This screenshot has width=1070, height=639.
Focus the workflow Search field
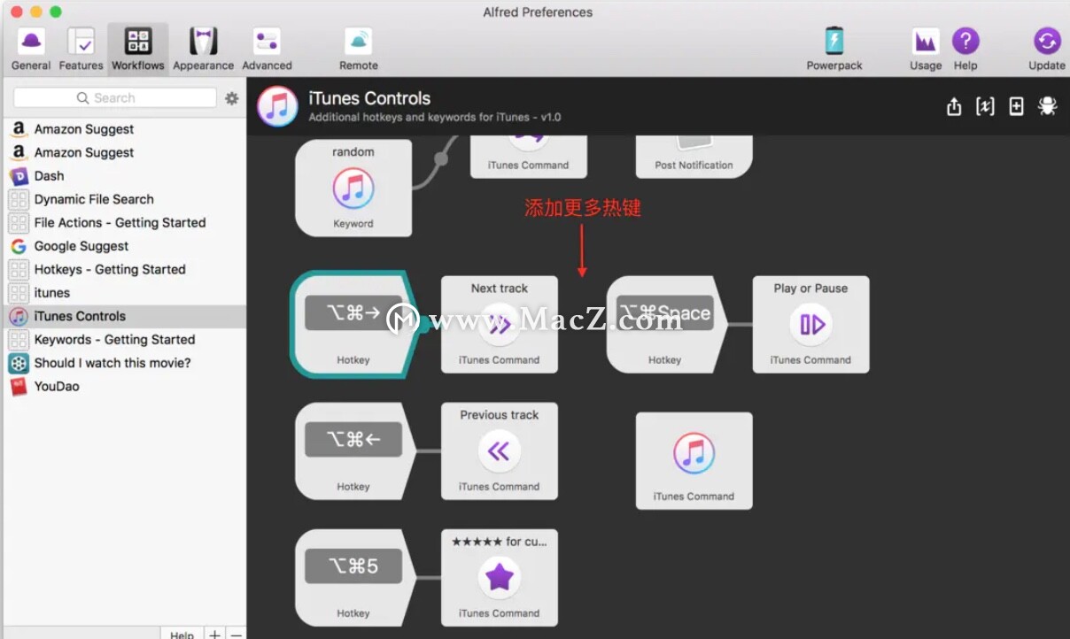115,98
